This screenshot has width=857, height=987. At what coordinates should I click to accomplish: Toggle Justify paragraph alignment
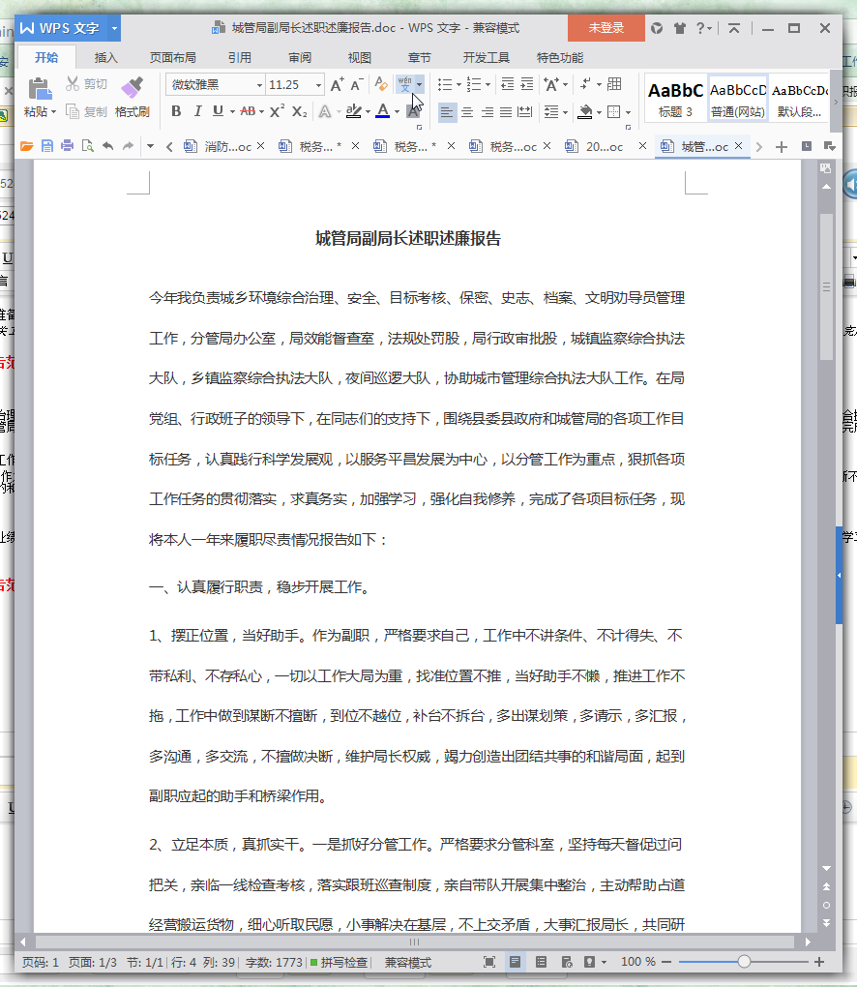(x=506, y=112)
